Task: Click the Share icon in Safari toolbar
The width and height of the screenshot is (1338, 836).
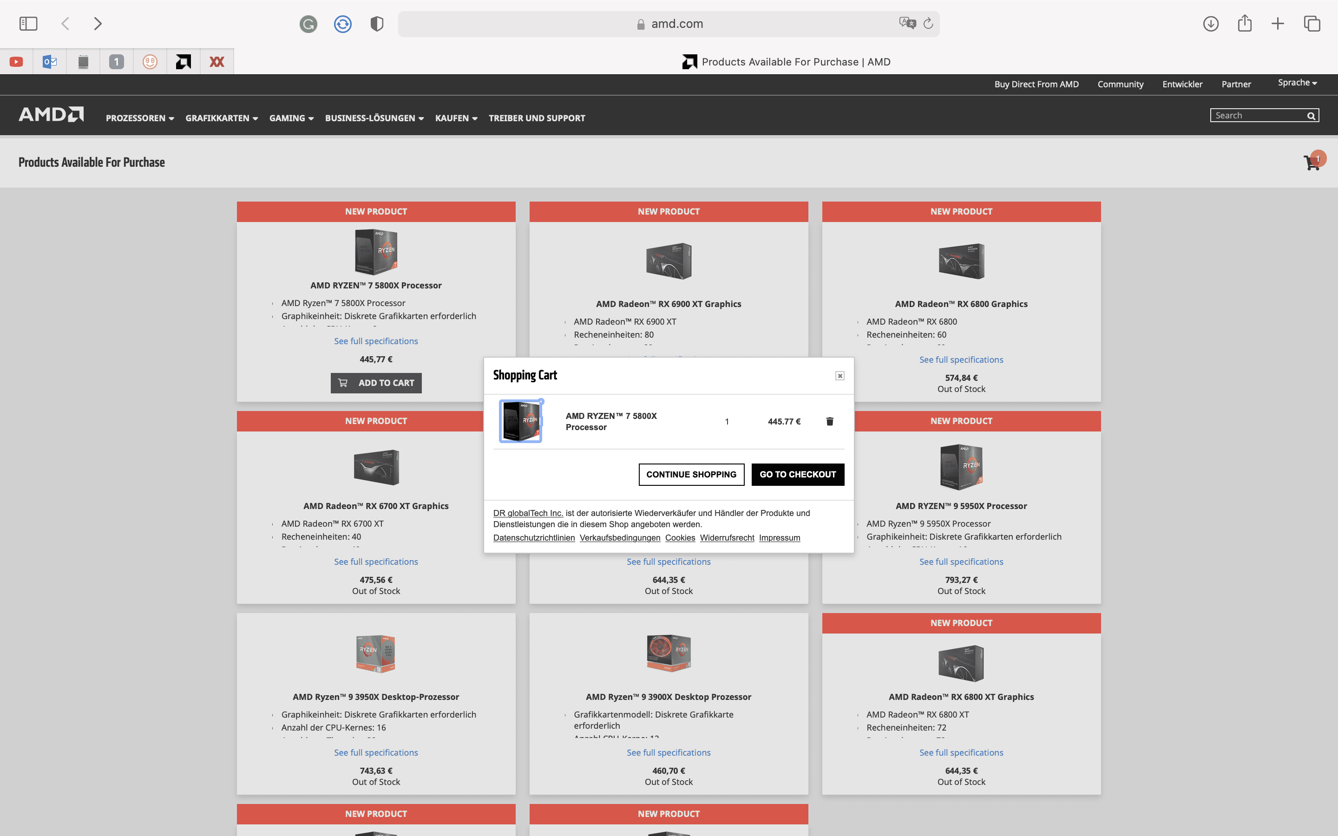Action: point(1245,23)
